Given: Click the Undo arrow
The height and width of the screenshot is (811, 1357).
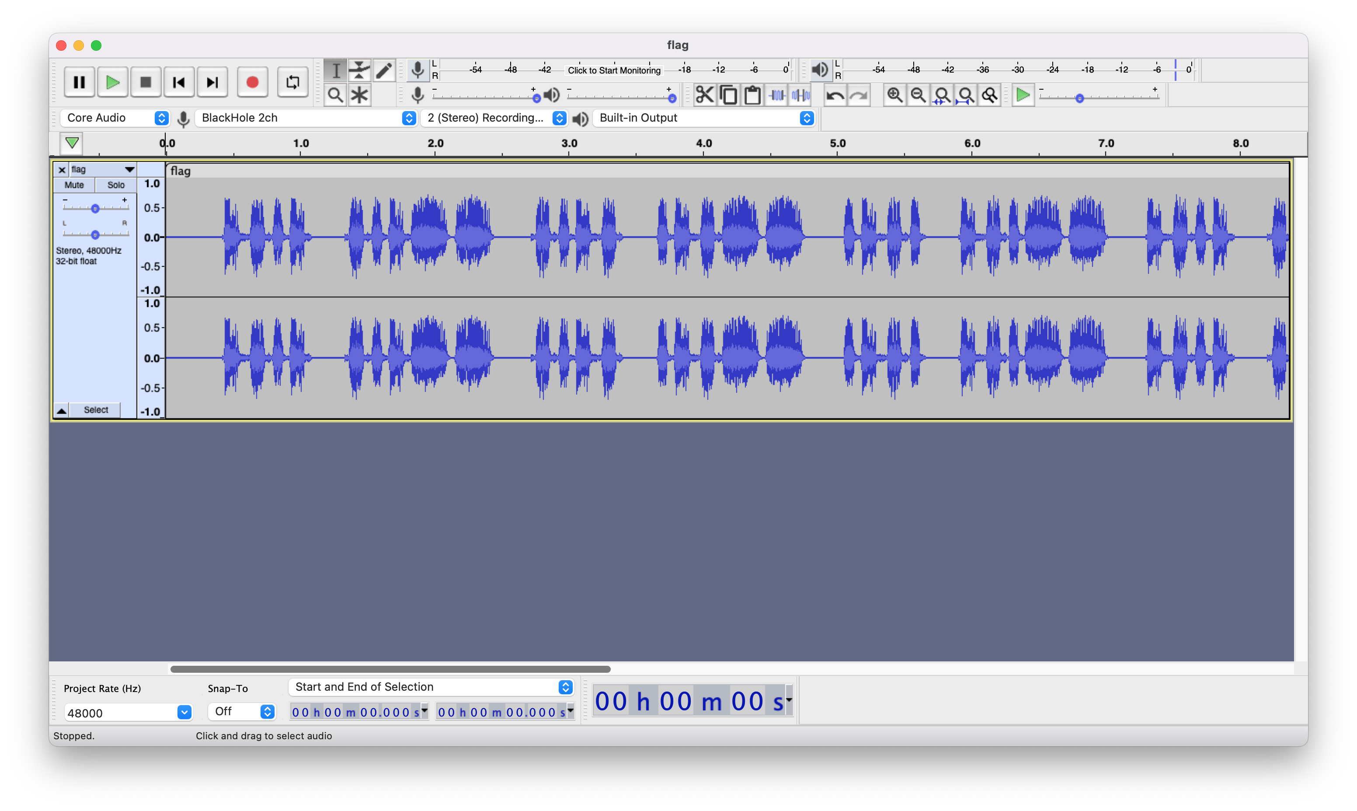Looking at the screenshot, I should [835, 95].
